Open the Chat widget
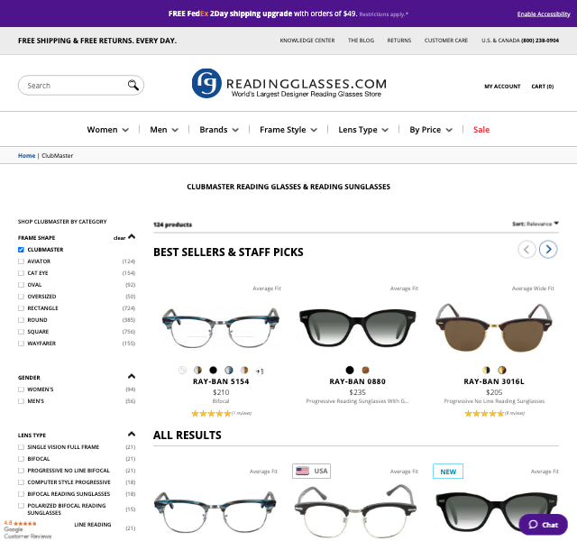 pos(543,524)
